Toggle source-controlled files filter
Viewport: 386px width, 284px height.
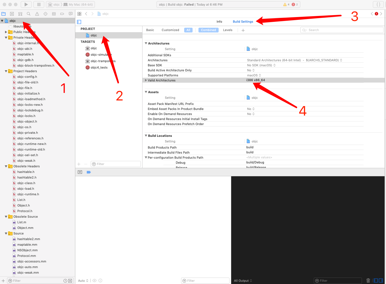click(x=70, y=281)
